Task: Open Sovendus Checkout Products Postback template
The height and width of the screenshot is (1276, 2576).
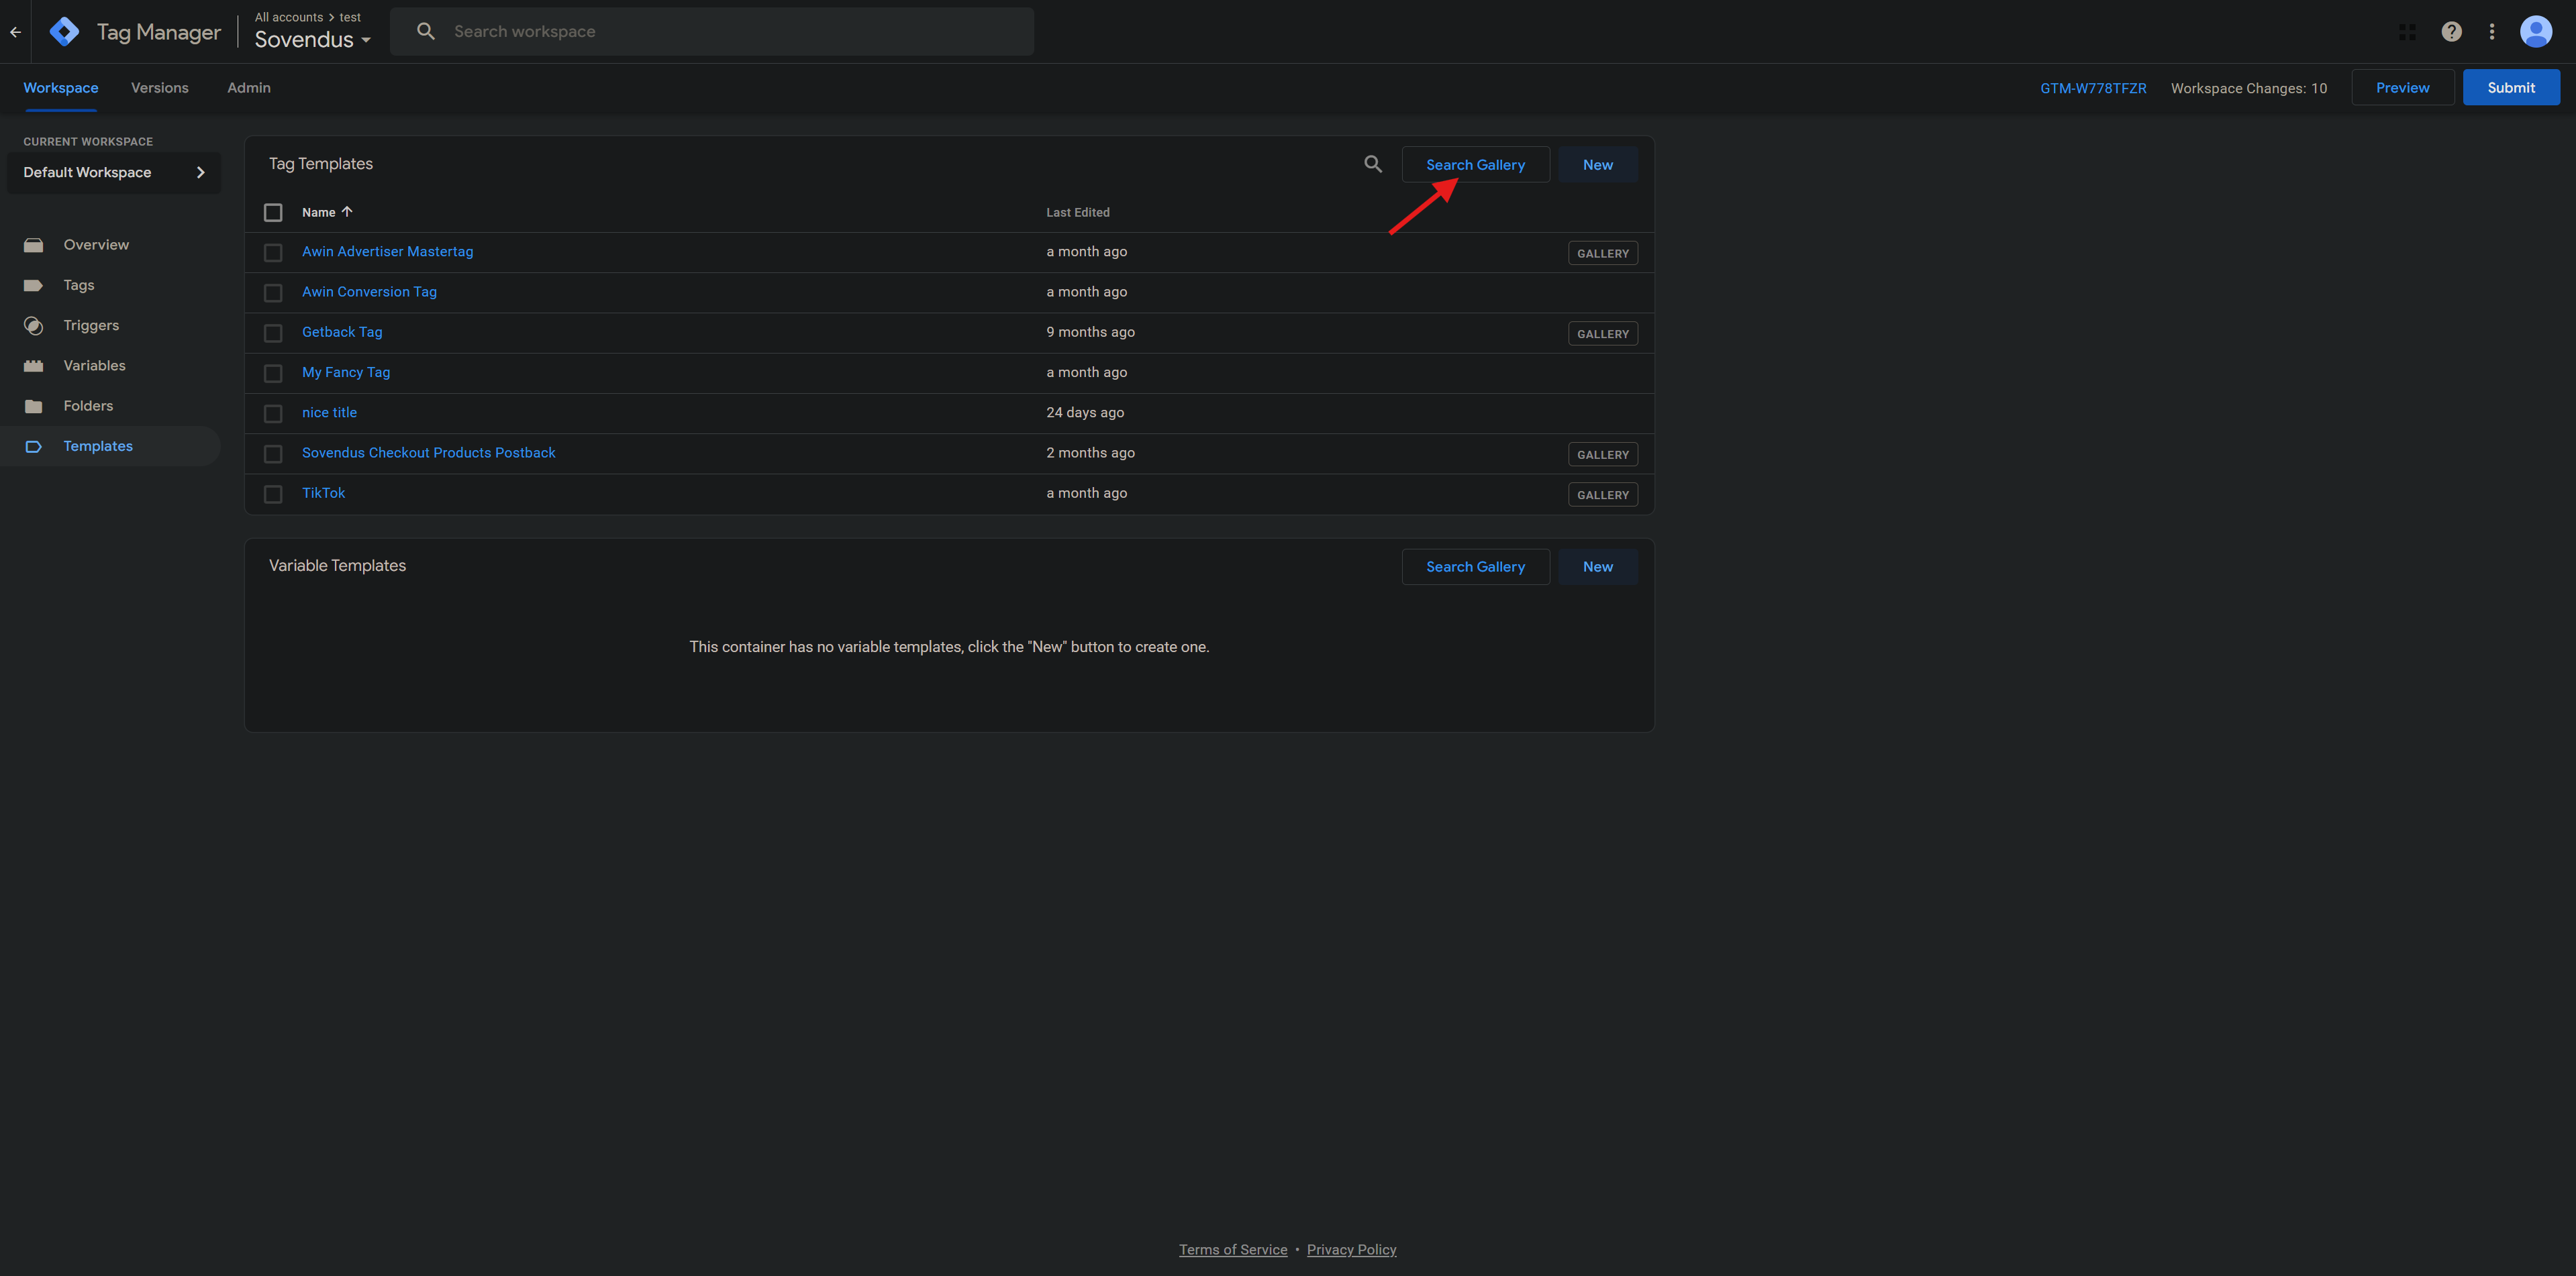Action: click(x=428, y=453)
